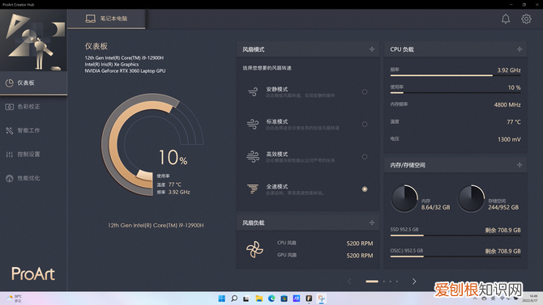The width and height of the screenshot is (543, 305).
Task: Click the laptop icon in 笔记本电脑 tab
Action: (x=91, y=19)
